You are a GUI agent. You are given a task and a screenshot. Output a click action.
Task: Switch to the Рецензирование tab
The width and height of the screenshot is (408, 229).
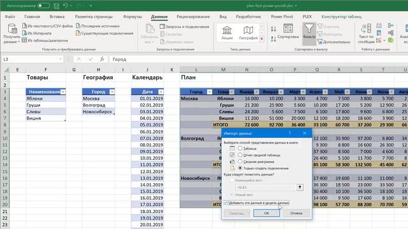[193, 17]
